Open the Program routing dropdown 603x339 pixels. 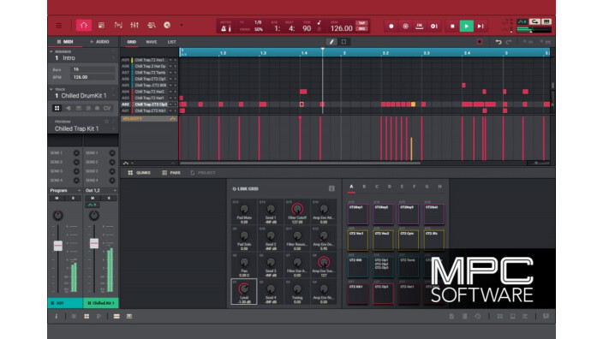tap(65, 191)
